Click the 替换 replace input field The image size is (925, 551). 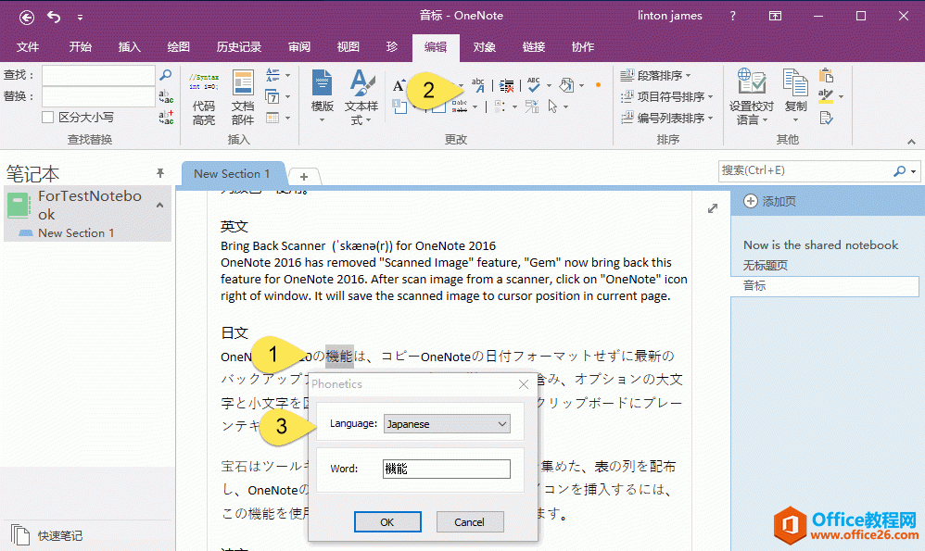tap(98, 96)
